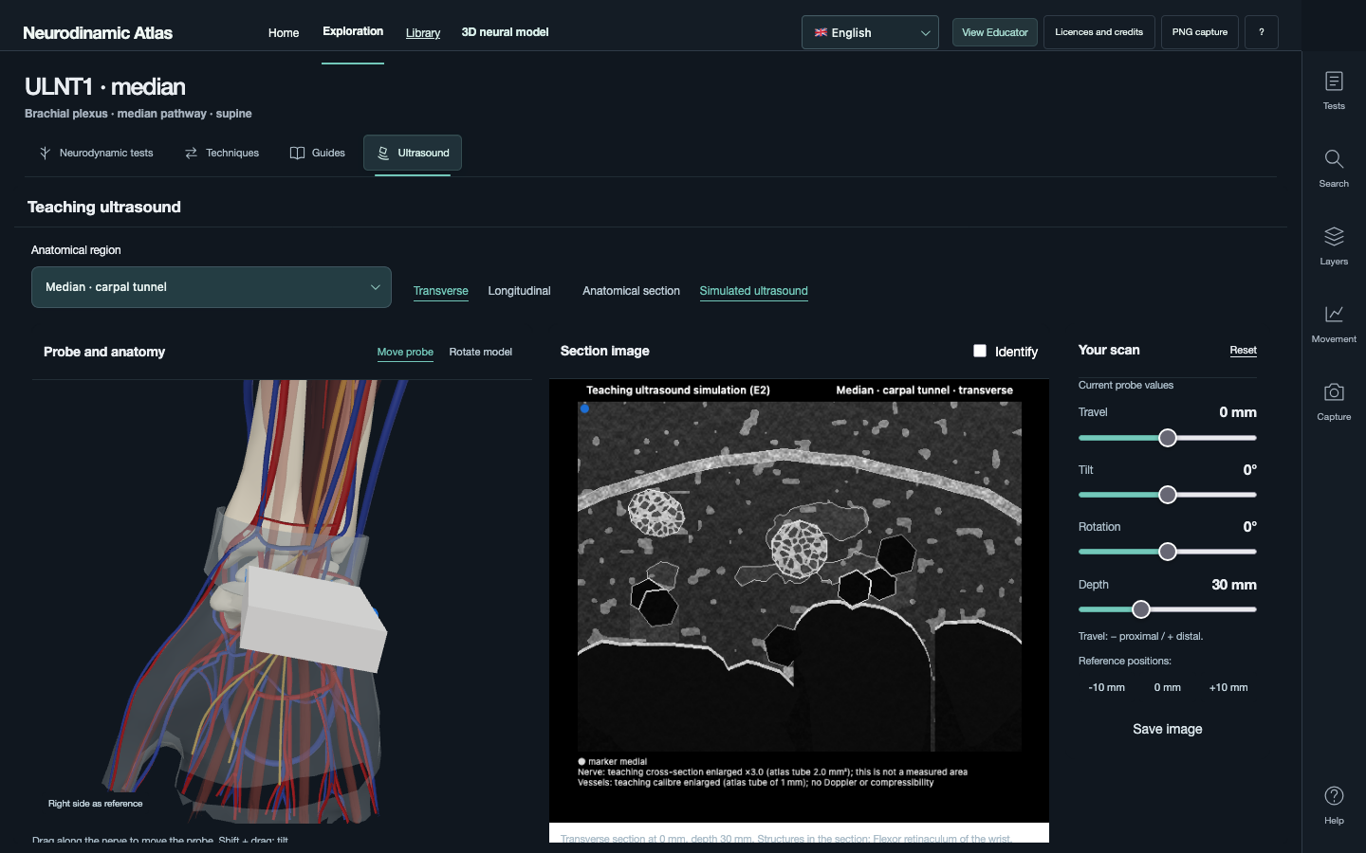
Task: Click the Save image button
Action: click(x=1168, y=729)
